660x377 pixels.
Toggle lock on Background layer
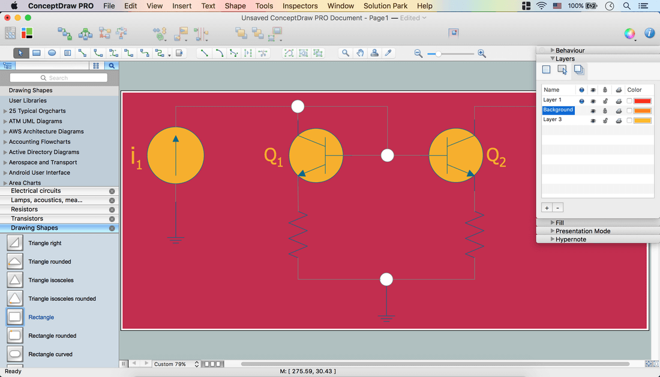(605, 111)
